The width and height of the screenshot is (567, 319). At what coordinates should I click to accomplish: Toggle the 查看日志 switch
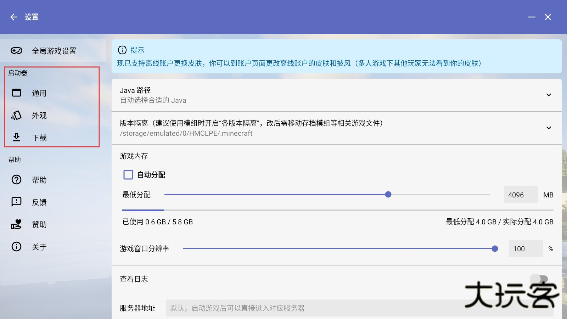click(539, 279)
